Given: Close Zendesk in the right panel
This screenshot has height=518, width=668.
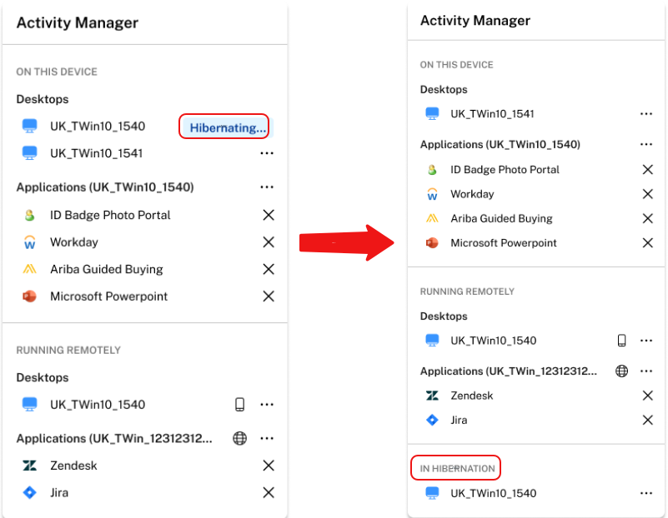Looking at the screenshot, I should [x=647, y=396].
